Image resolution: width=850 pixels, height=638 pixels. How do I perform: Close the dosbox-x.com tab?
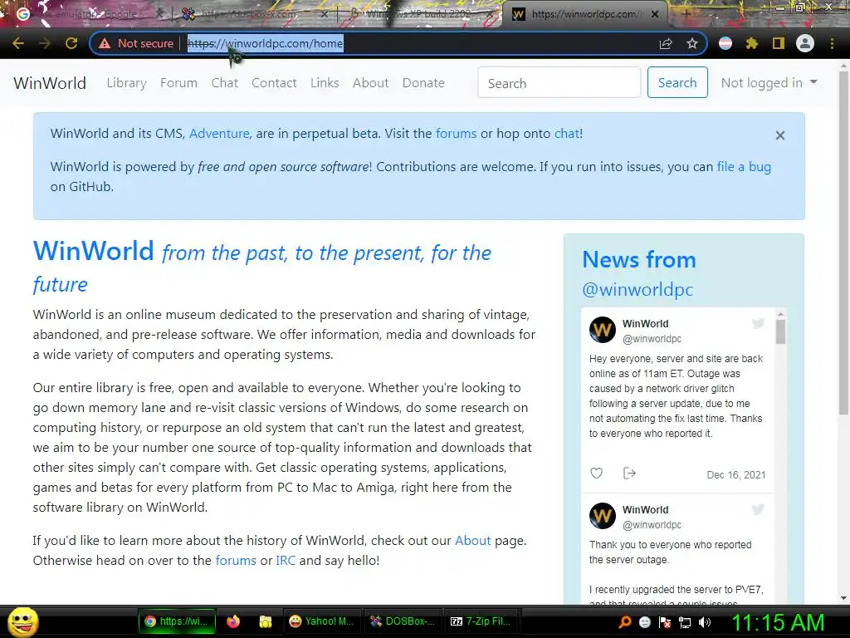[324, 14]
